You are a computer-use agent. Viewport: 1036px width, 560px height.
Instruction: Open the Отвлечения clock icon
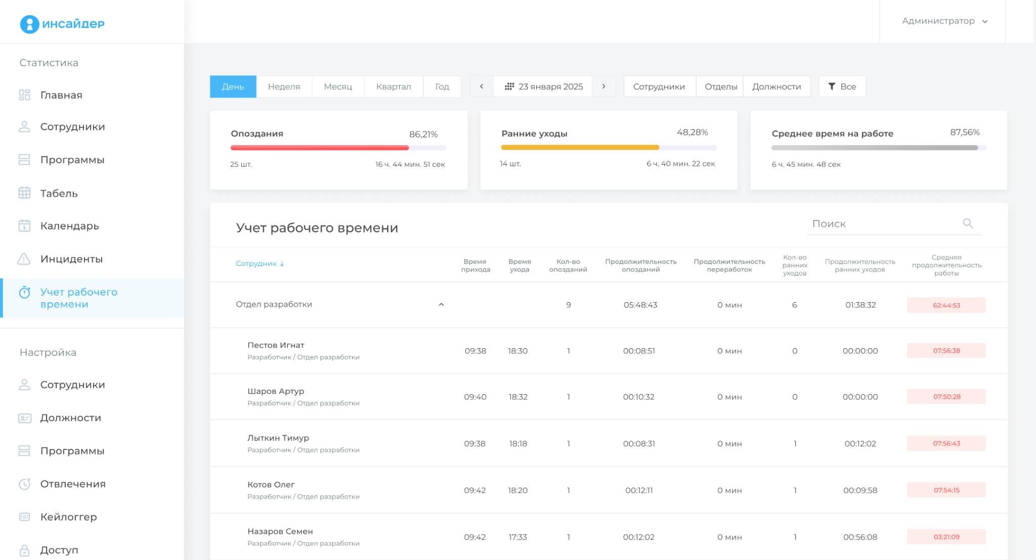point(24,484)
